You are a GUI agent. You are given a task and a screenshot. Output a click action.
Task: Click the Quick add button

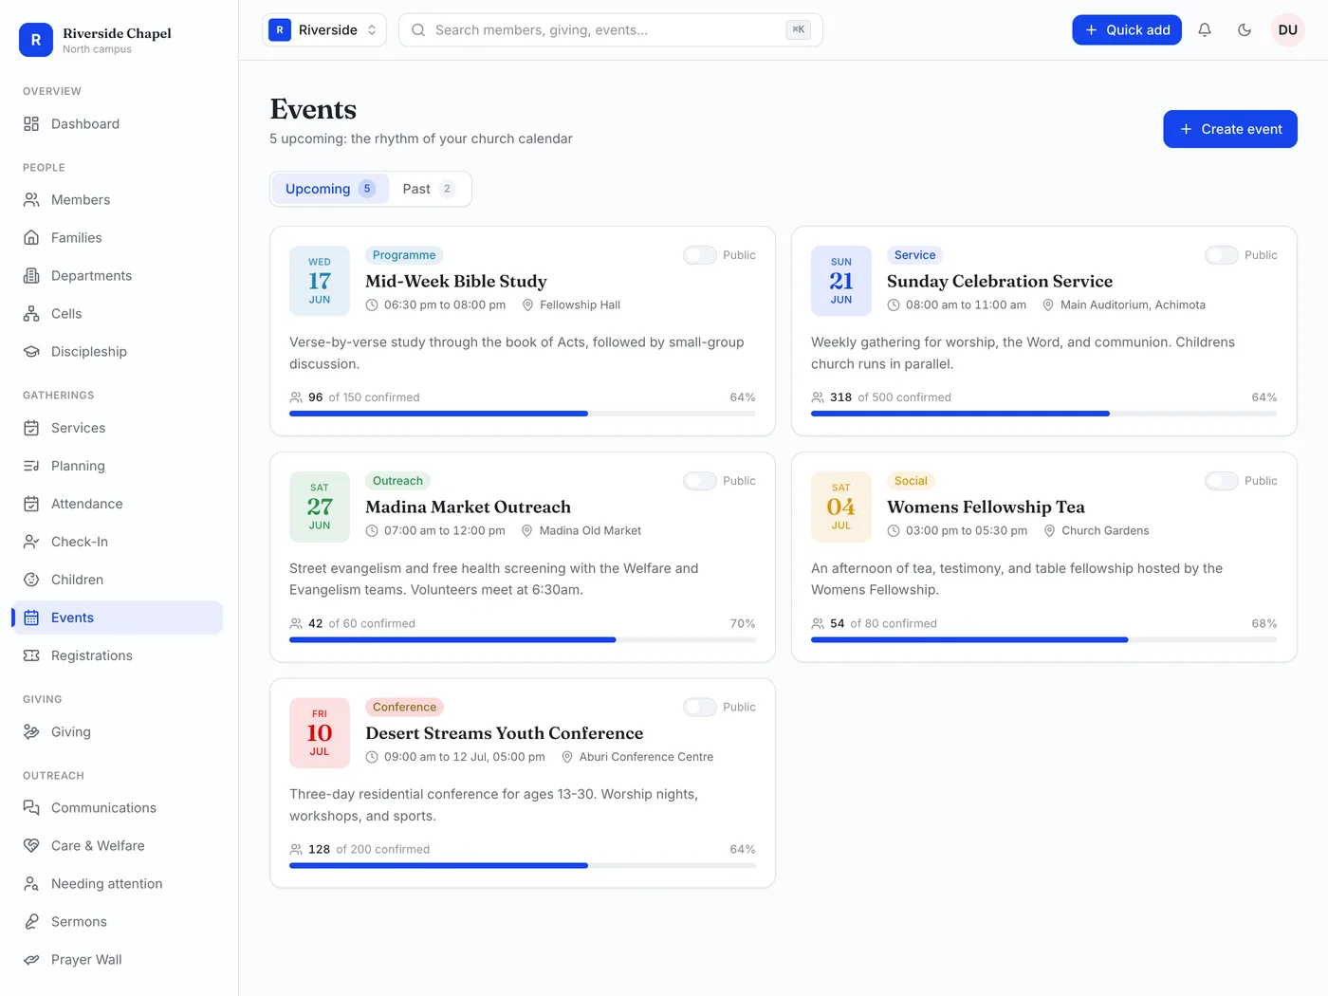[1127, 30]
